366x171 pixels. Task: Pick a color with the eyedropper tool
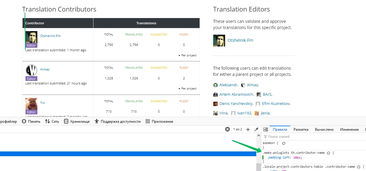(x=256, y=130)
